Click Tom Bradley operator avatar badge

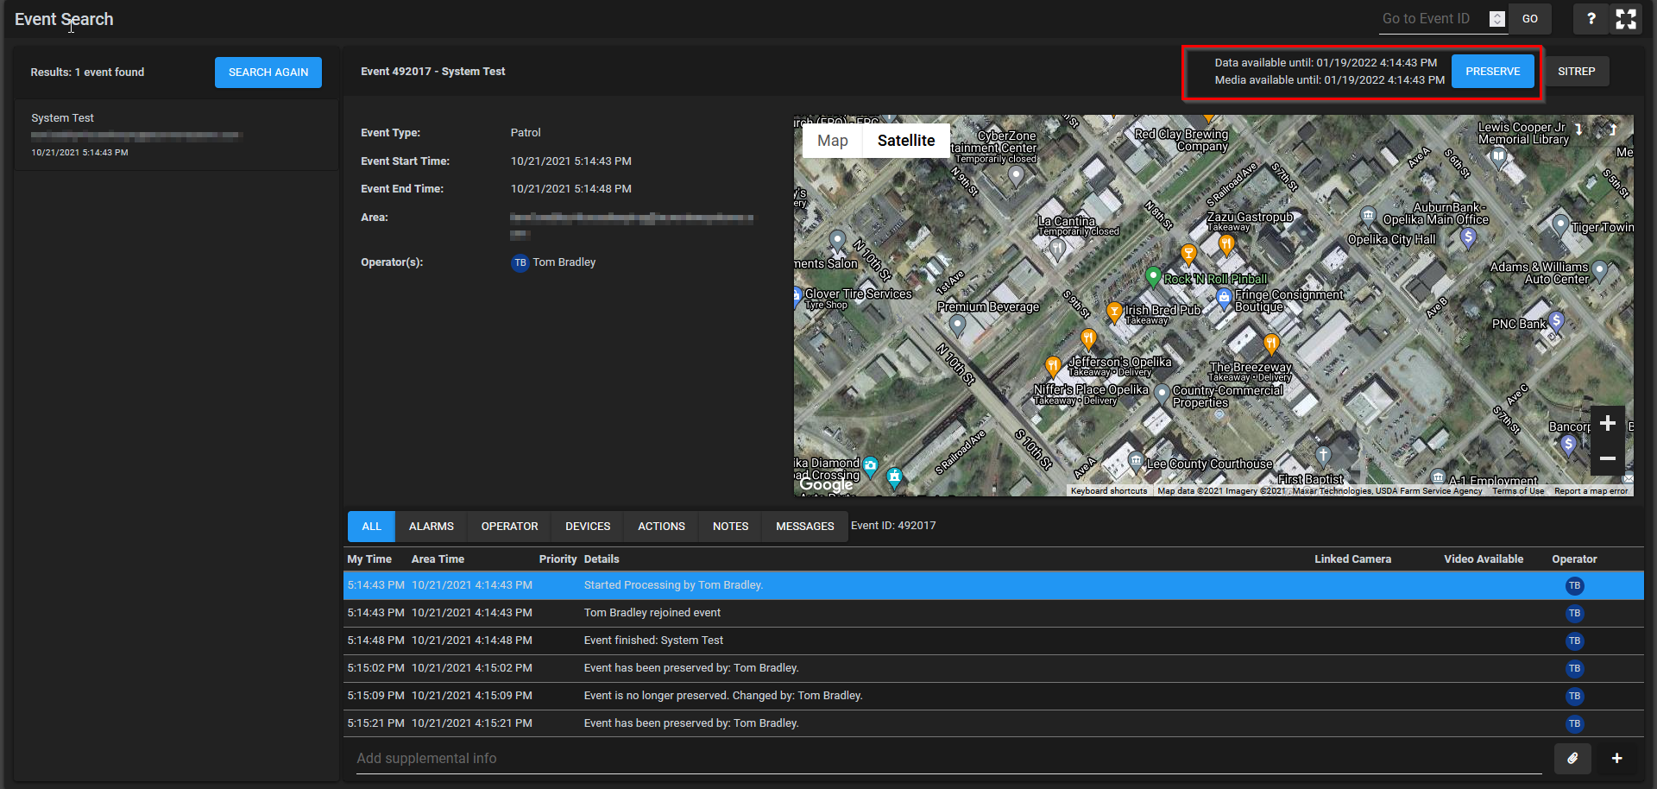coord(520,262)
